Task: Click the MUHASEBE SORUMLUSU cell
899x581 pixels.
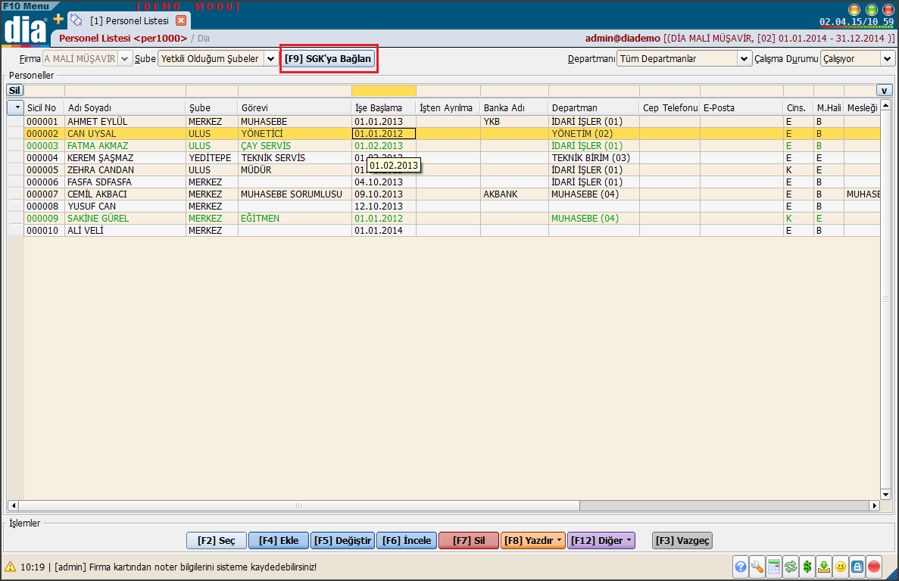Action: [x=295, y=194]
